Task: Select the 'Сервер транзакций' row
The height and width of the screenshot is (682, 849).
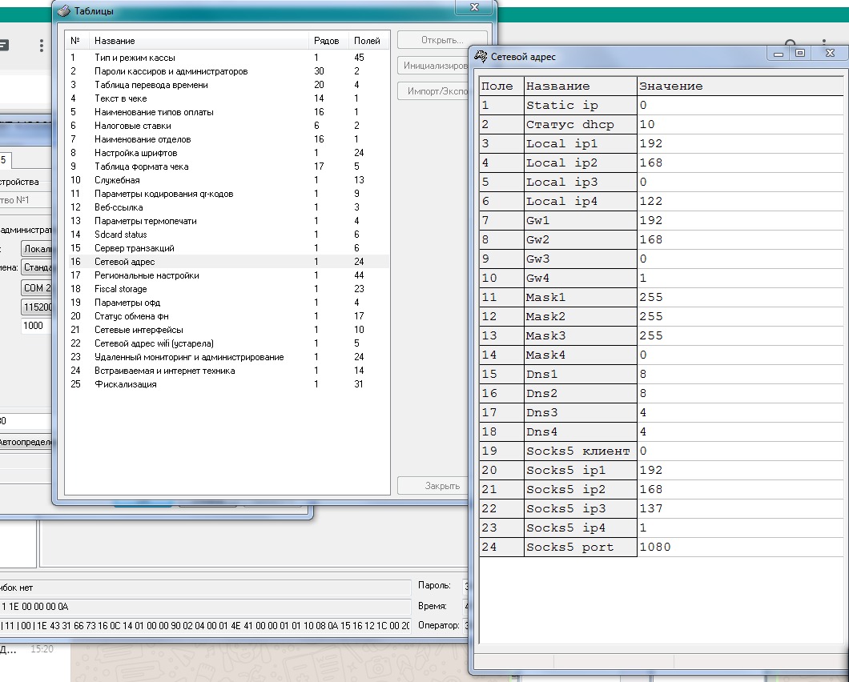Action: [x=227, y=248]
